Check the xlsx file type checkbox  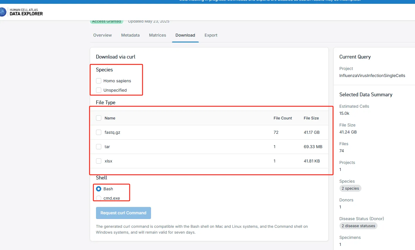click(99, 161)
